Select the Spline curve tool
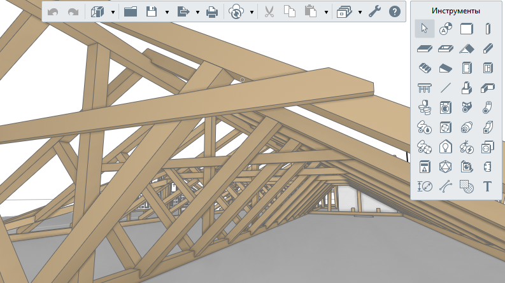The image size is (505, 283). coord(446,186)
